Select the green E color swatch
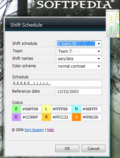Screen dimensions: 120x158 [16, 109]
